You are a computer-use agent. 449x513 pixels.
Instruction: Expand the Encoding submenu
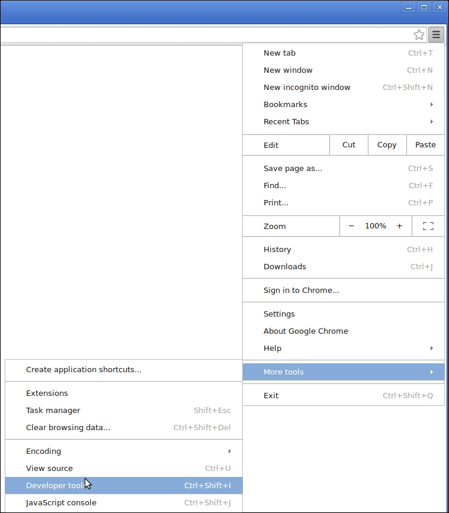point(124,451)
